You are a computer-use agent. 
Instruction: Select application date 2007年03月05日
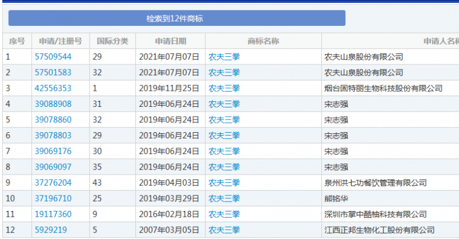click(x=169, y=230)
